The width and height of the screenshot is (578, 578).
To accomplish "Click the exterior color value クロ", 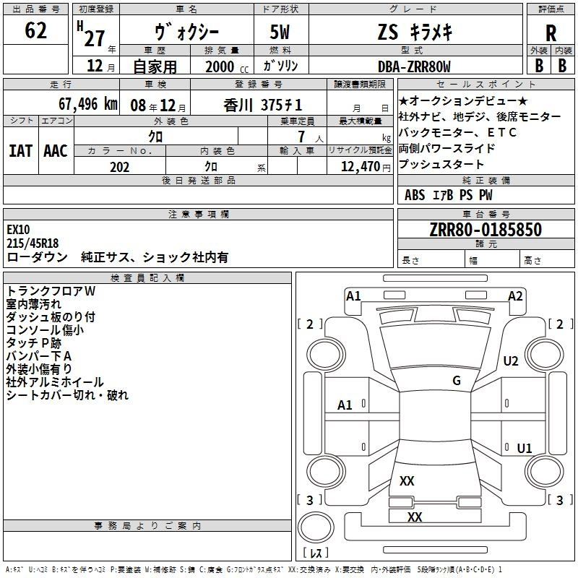I will pos(155,137).
